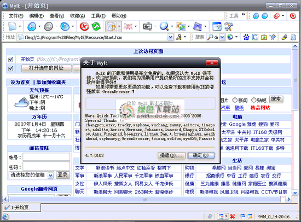The image size is (301, 222).
Task: Click the monitor arrow icon
Action: pyautogui.click(x=147, y=26)
